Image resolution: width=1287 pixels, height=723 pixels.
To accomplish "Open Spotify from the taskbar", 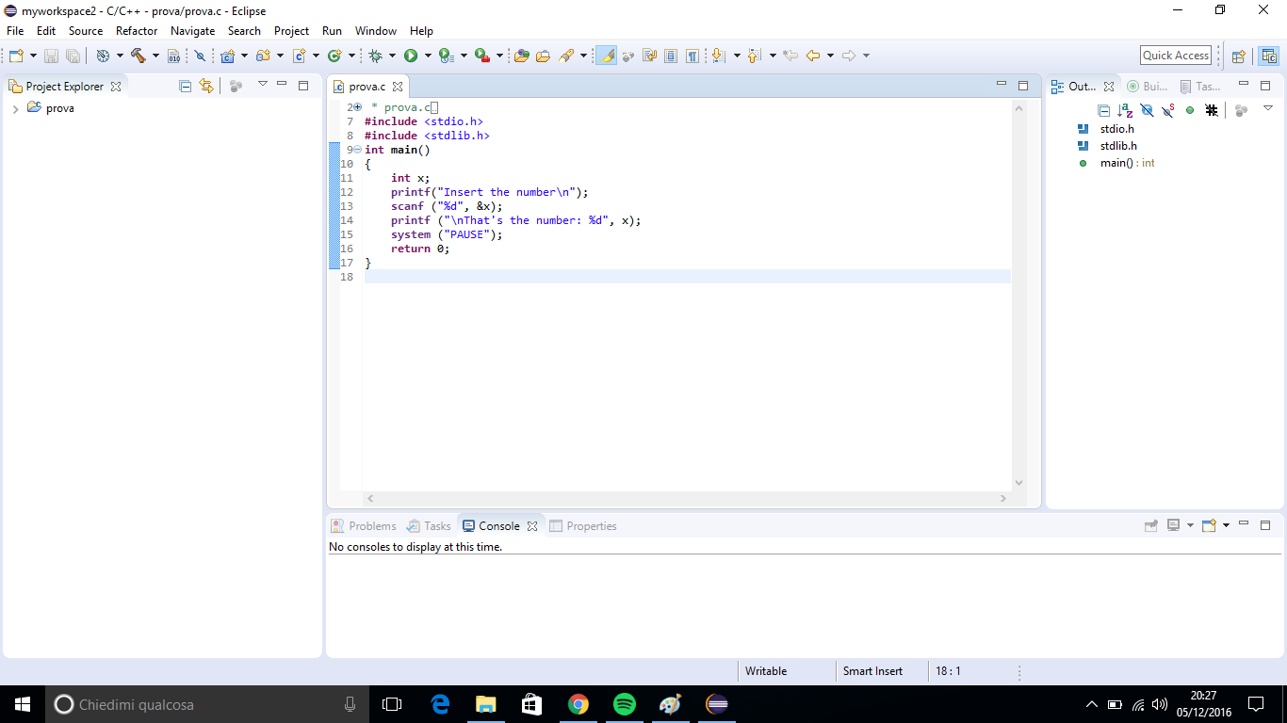I will point(624,704).
